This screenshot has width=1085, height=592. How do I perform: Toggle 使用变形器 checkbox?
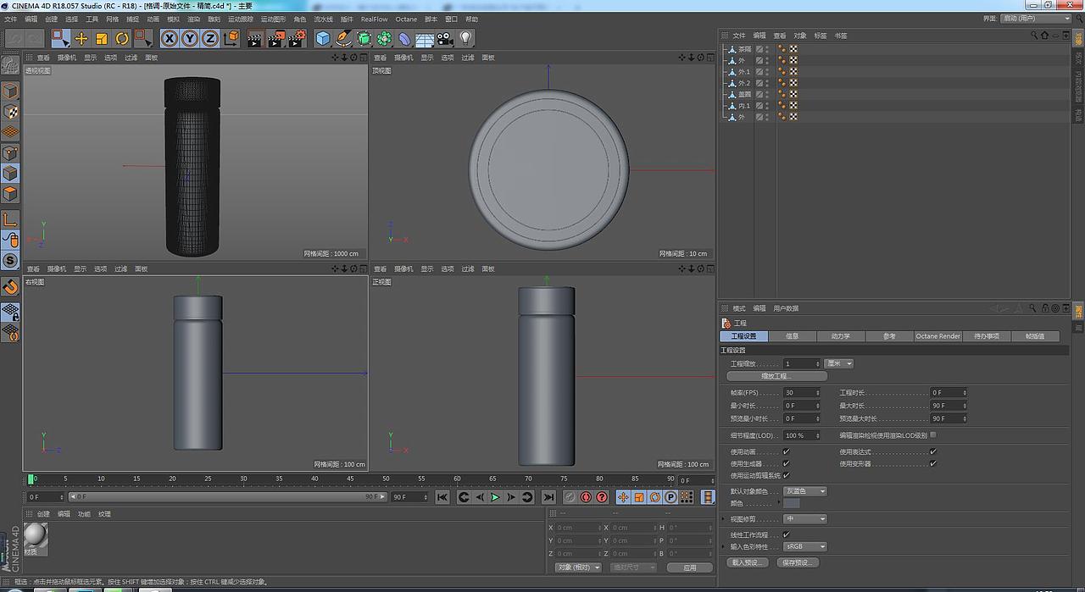pos(933,464)
